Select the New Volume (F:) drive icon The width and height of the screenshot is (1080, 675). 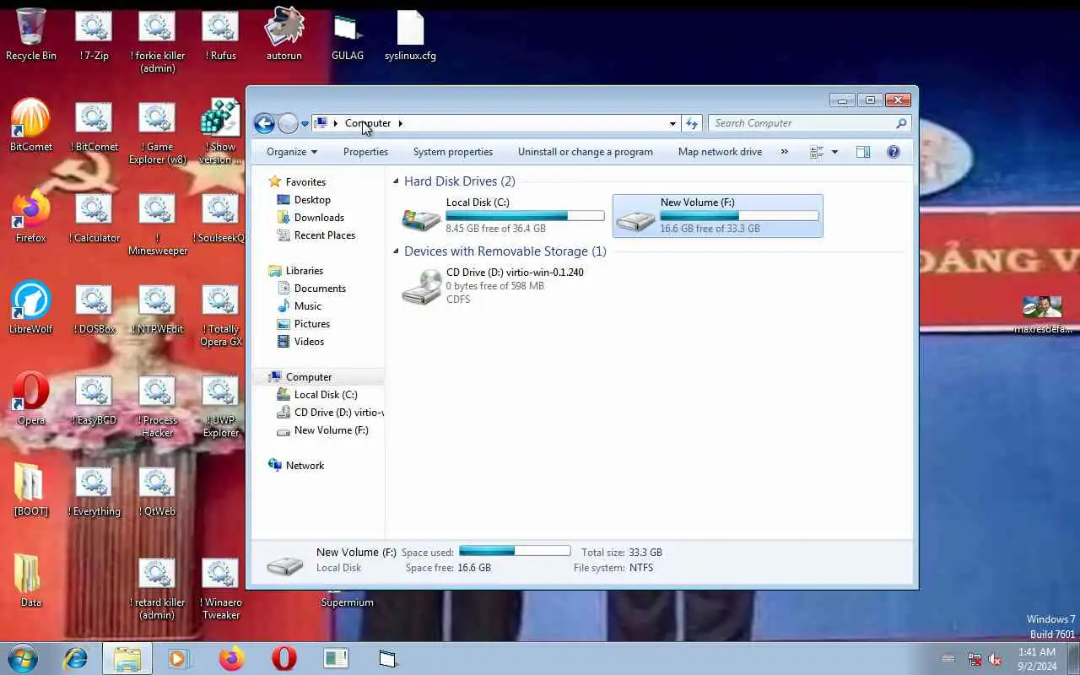click(x=634, y=219)
